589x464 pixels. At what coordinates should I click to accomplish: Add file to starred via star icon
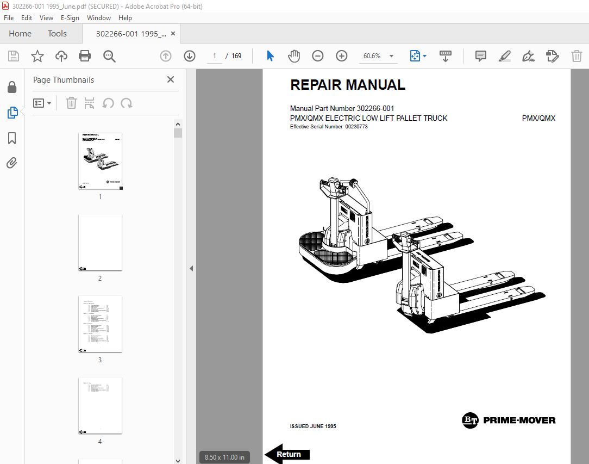(37, 56)
